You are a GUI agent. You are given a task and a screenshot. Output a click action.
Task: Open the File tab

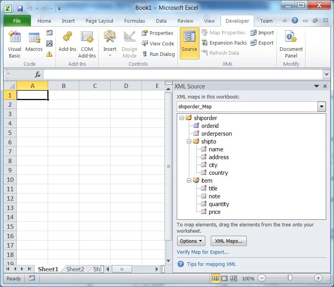coord(17,21)
